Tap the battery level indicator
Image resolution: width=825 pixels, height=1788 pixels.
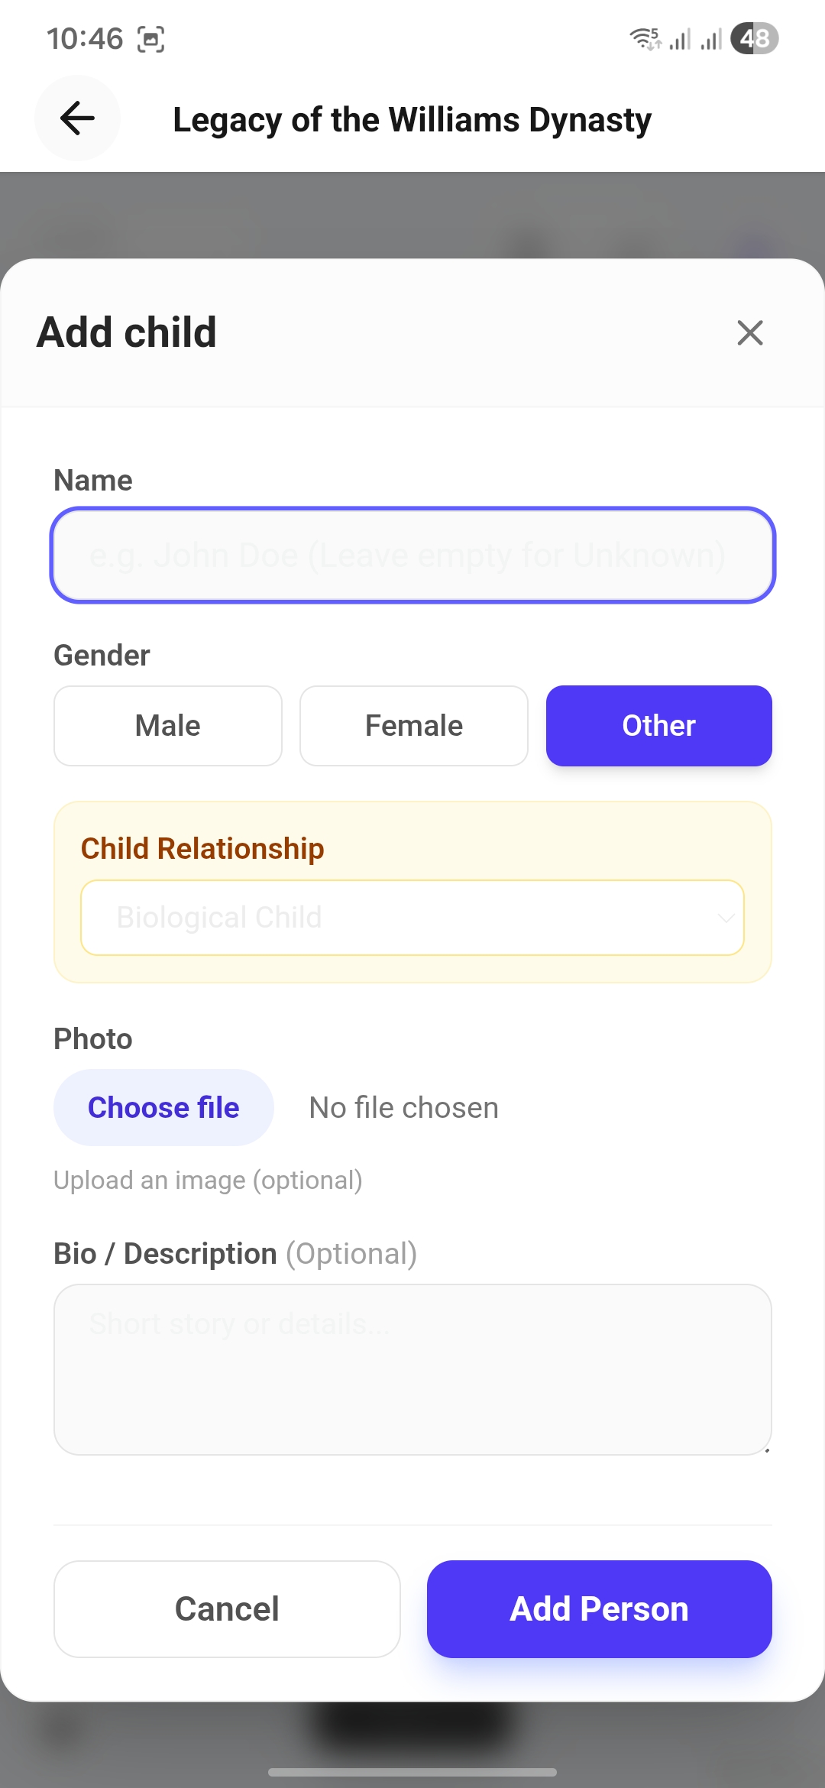click(754, 38)
